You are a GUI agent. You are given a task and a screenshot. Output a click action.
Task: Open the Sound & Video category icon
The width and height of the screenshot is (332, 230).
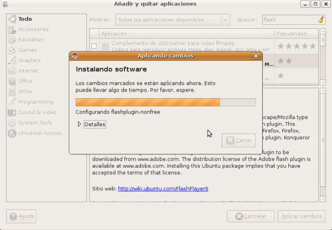point(12,113)
